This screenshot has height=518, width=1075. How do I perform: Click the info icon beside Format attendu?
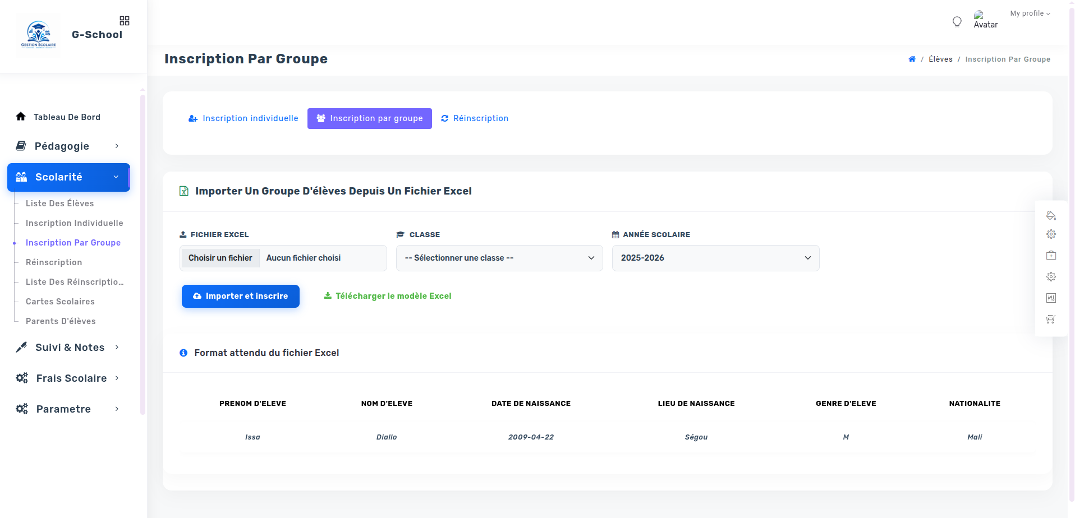click(x=183, y=353)
